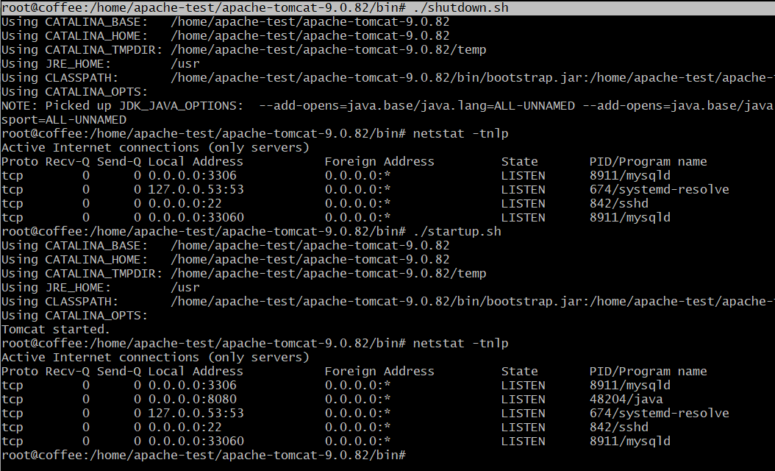
Task: Click 'NOTE: Picked up JDK_JAVA_OPTIONS:' text
Action: (x=122, y=106)
